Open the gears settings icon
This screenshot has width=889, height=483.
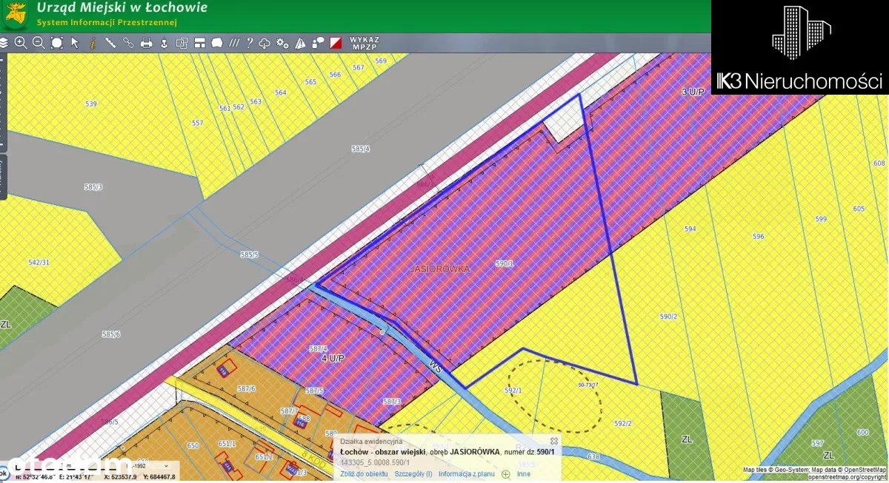click(282, 43)
